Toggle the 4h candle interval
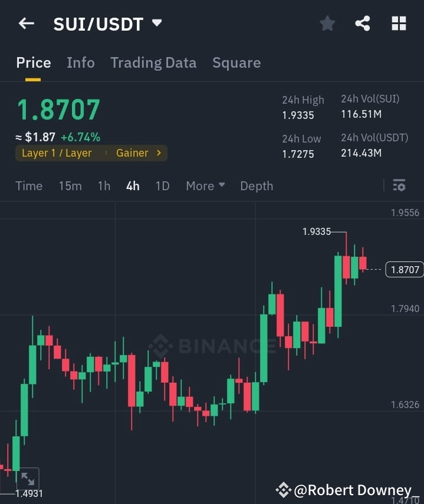The image size is (424, 504). click(x=132, y=185)
